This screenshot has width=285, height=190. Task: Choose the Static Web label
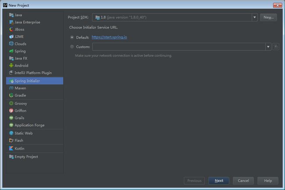click(x=24, y=133)
